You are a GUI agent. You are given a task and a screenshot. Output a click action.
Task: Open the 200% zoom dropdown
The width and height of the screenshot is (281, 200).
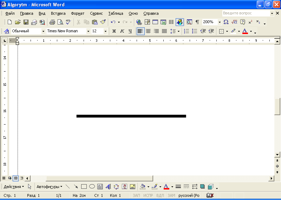pos(220,22)
